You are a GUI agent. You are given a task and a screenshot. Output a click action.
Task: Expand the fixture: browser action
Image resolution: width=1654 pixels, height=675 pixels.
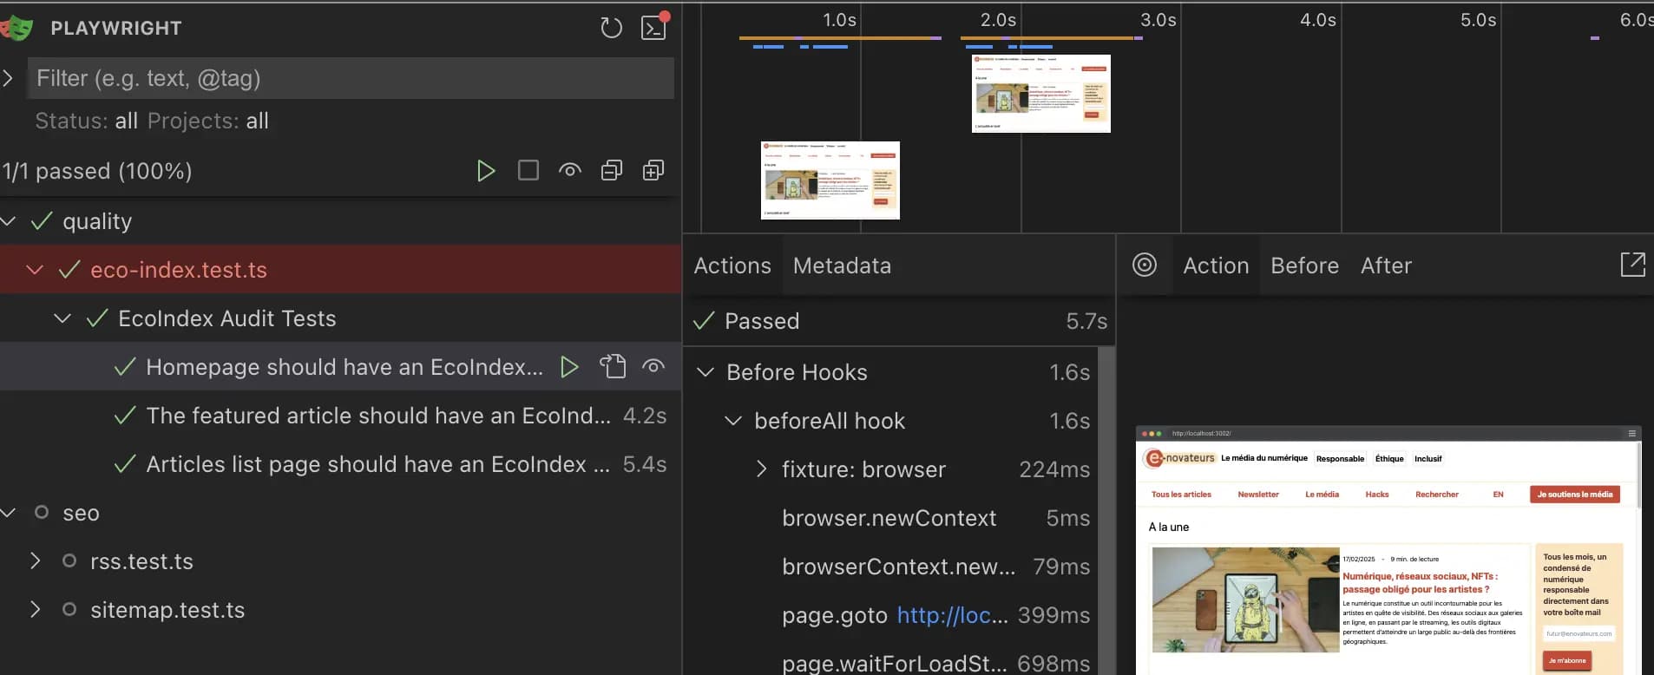pyautogui.click(x=761, y=469)
